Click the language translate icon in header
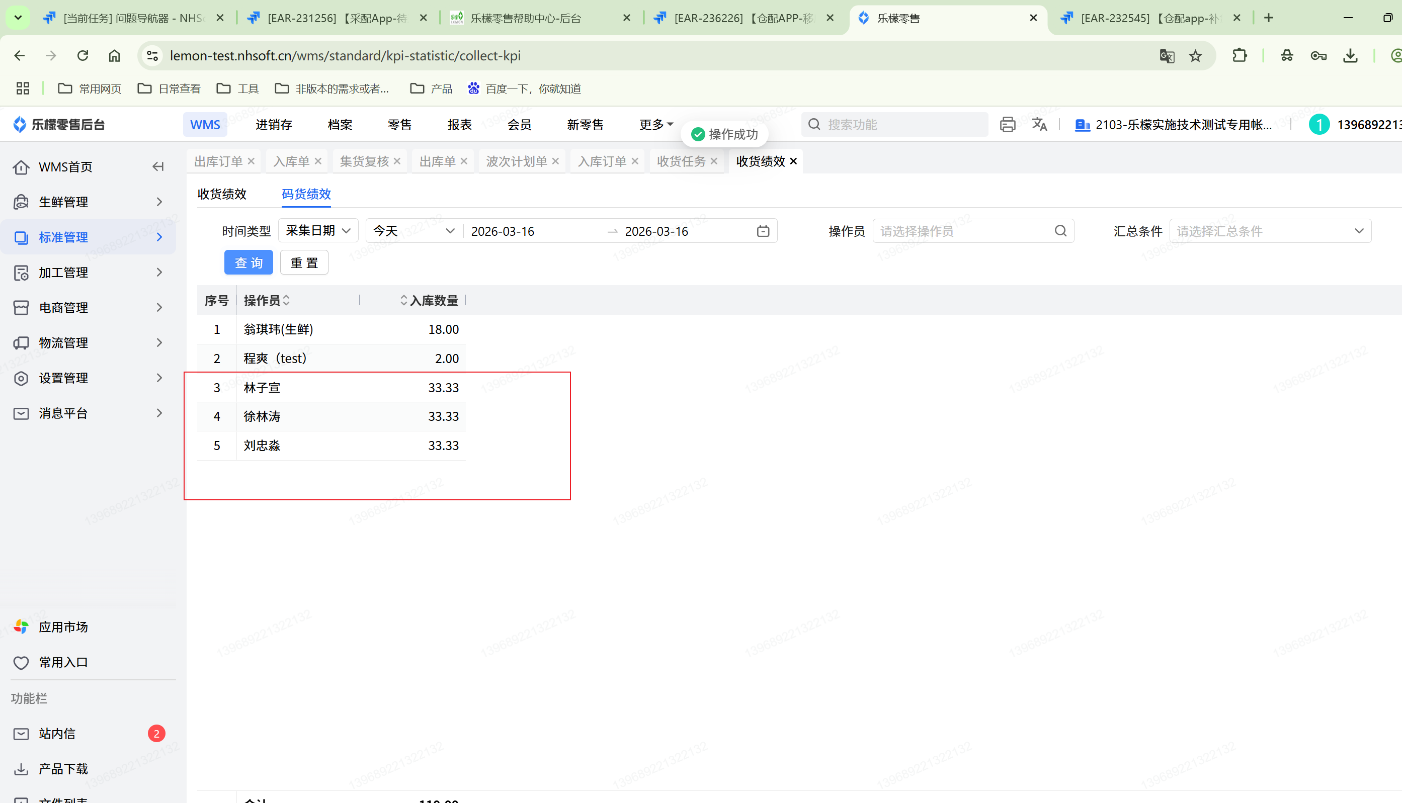This screenshot has width=1402, height=803. click(1039, 125)
